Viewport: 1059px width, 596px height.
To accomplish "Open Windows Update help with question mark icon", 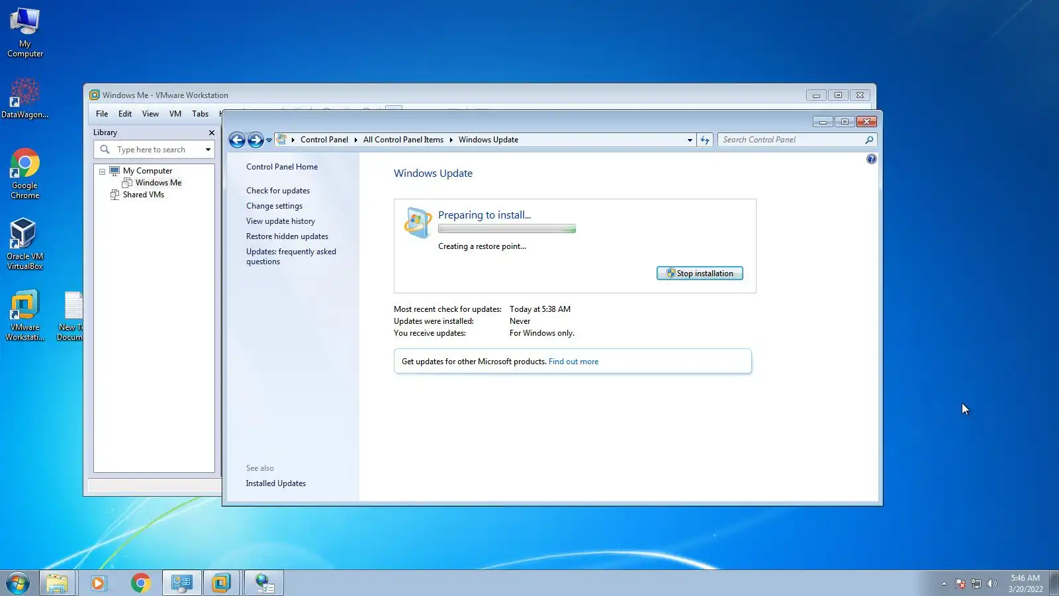I will tap(872, 159).
